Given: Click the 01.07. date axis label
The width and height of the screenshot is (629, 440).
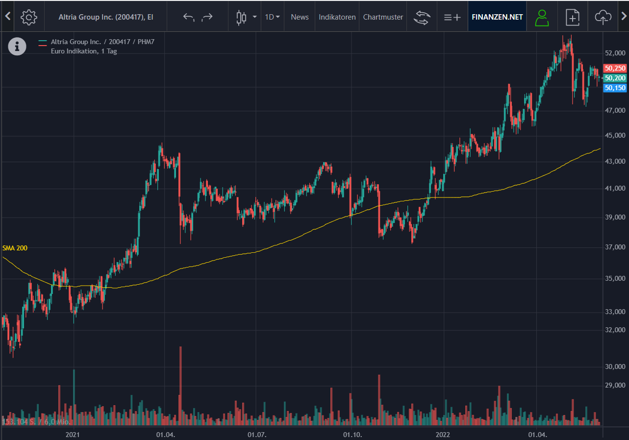Looking at the screenshot, I should pyautogui.click(x=257, y=435).
